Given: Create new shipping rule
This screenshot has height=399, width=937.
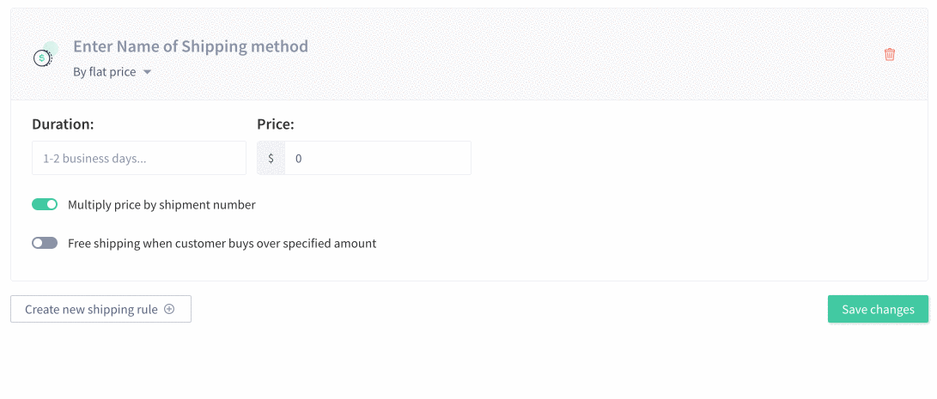Looking at the screenshot, I should pyautogui.click(x=101, y=309).
